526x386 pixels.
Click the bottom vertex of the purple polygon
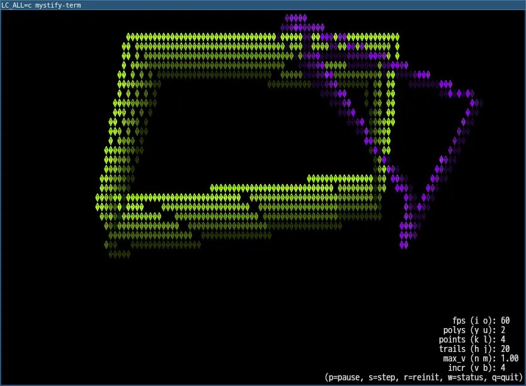[404, 244]
